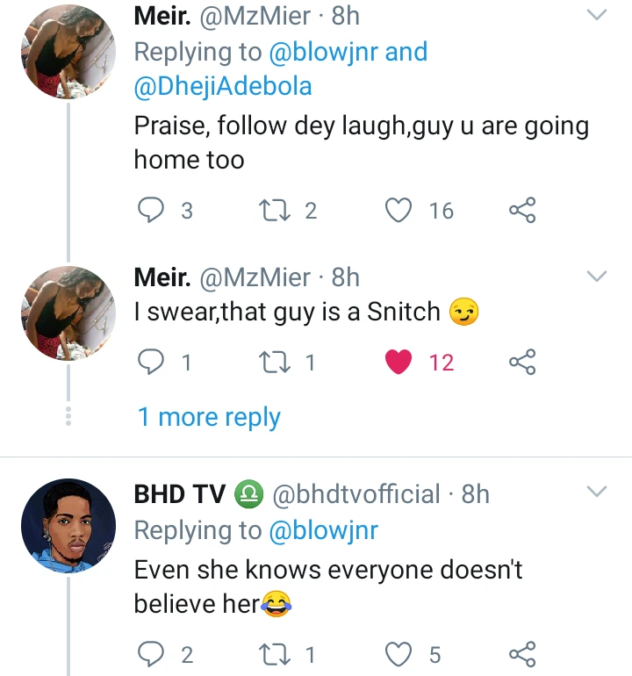The height and width of the screenshot is (676, 632).
Task: View BHD TV profile picture
Action: point(68,524)
